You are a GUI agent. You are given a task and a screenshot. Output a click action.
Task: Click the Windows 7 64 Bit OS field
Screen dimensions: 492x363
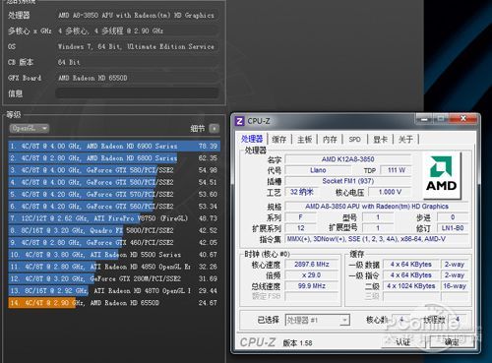click(137, 46)
